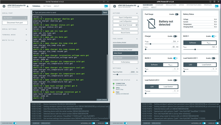This screenshot has width=221, height=125.
Task: Click Record Events button
Action: [x=125, y=33]
